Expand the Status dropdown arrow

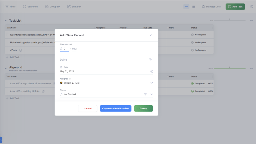coord(151,94)
